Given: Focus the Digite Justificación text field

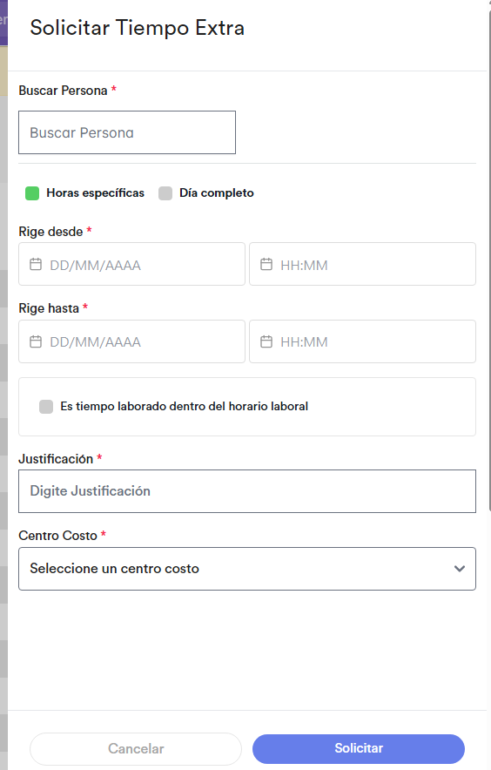Looking at the screenshot, I should 247,491.
